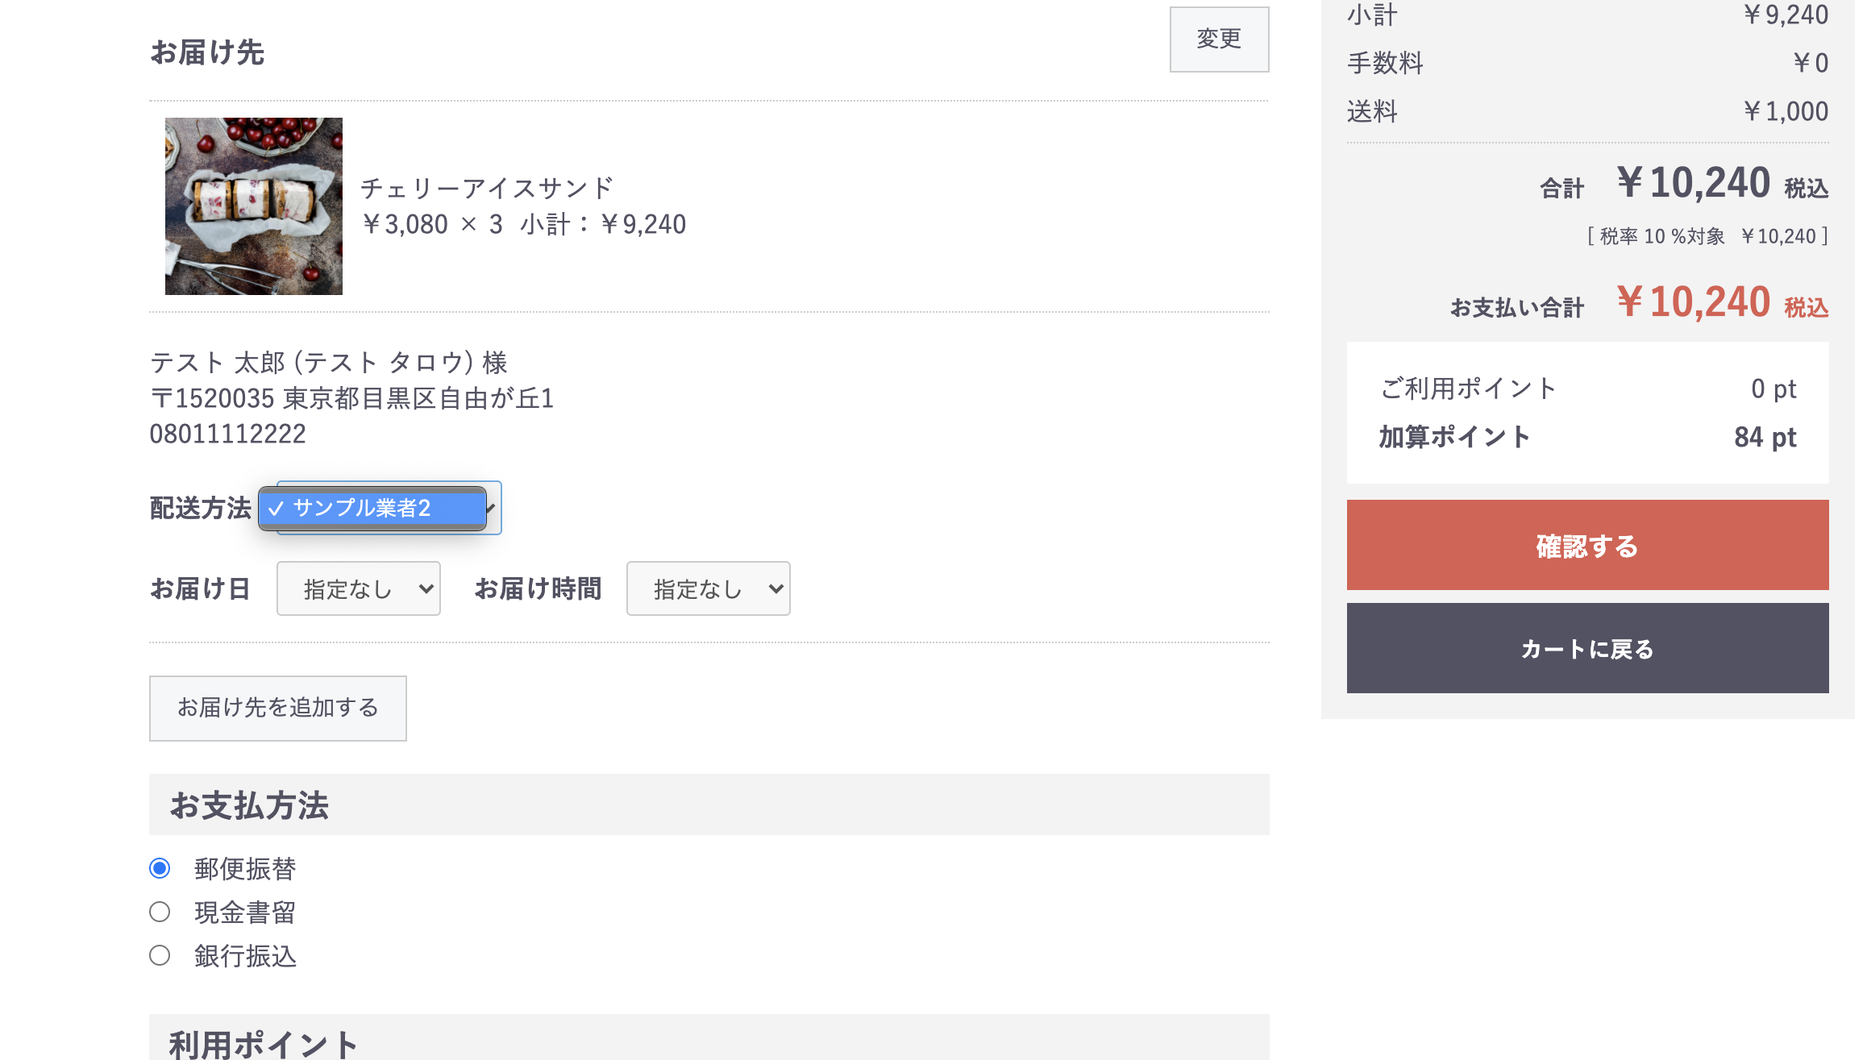Image resolution: width=1867 pixels, height=1060 pixels.
Task: Click the 手数料 ￥0 value
Action: (1811, 63)
